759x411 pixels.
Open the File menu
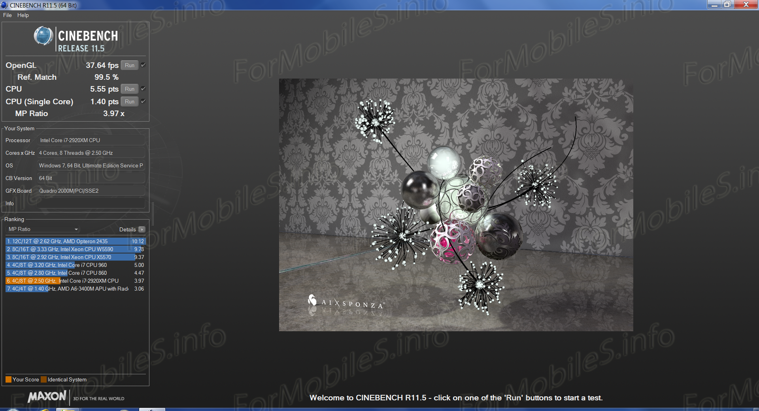point(7,15)
